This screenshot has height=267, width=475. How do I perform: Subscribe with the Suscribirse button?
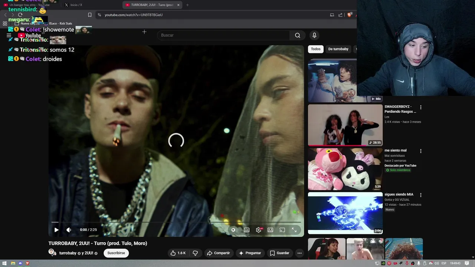(116, 253)
